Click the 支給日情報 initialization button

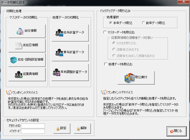click(x=27, y=46)
